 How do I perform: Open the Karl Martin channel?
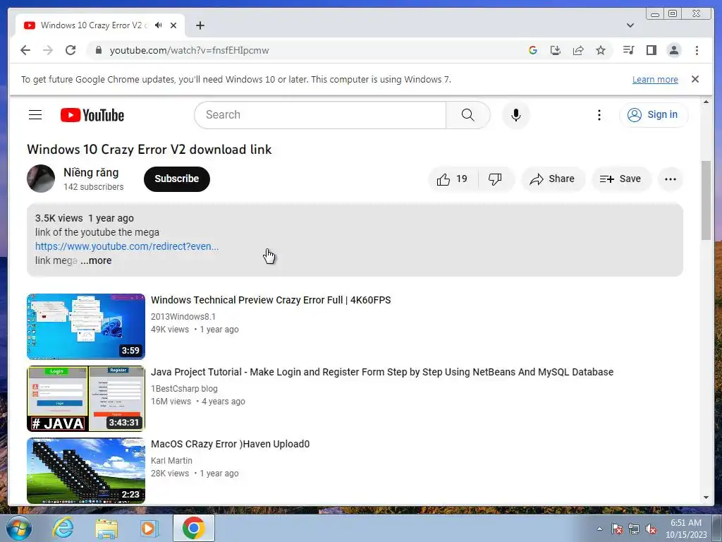point(172,460)
